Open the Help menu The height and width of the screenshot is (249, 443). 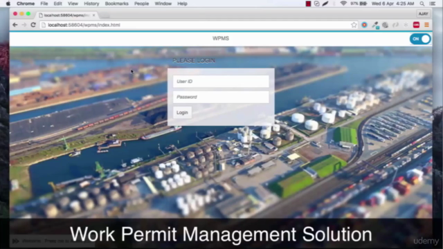click(x=182, y=3)
